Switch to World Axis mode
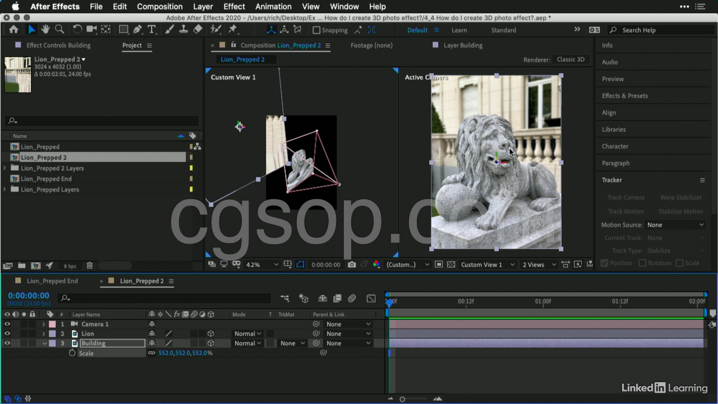Screen dimensions: 718x404 (x=284, y=30)
